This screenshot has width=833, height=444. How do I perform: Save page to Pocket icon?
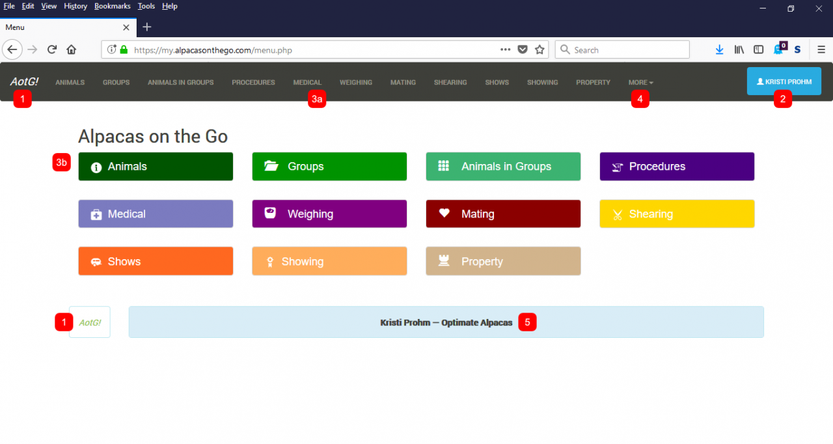[x=523, y=49]
